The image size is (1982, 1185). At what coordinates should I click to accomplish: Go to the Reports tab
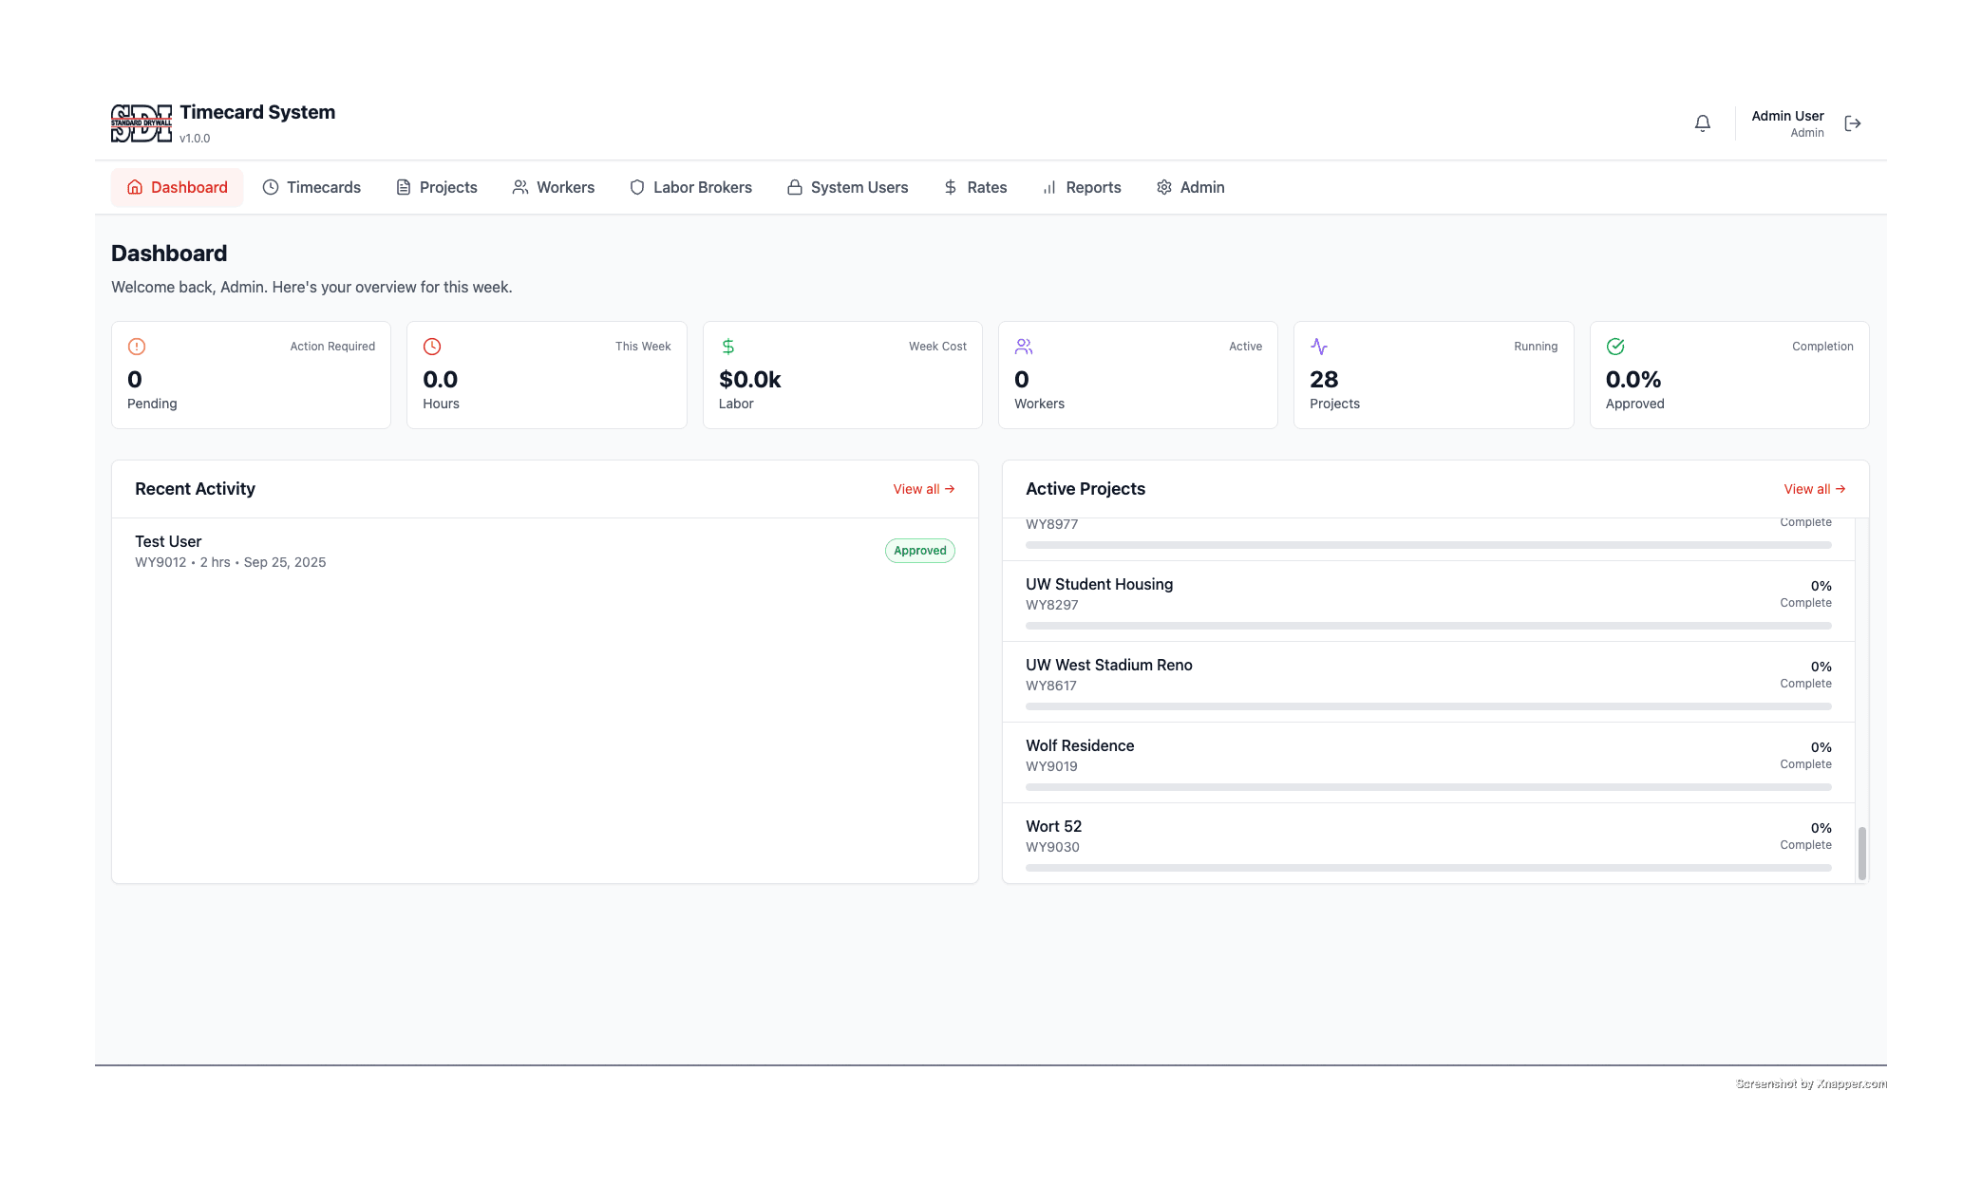(1082, 187)
